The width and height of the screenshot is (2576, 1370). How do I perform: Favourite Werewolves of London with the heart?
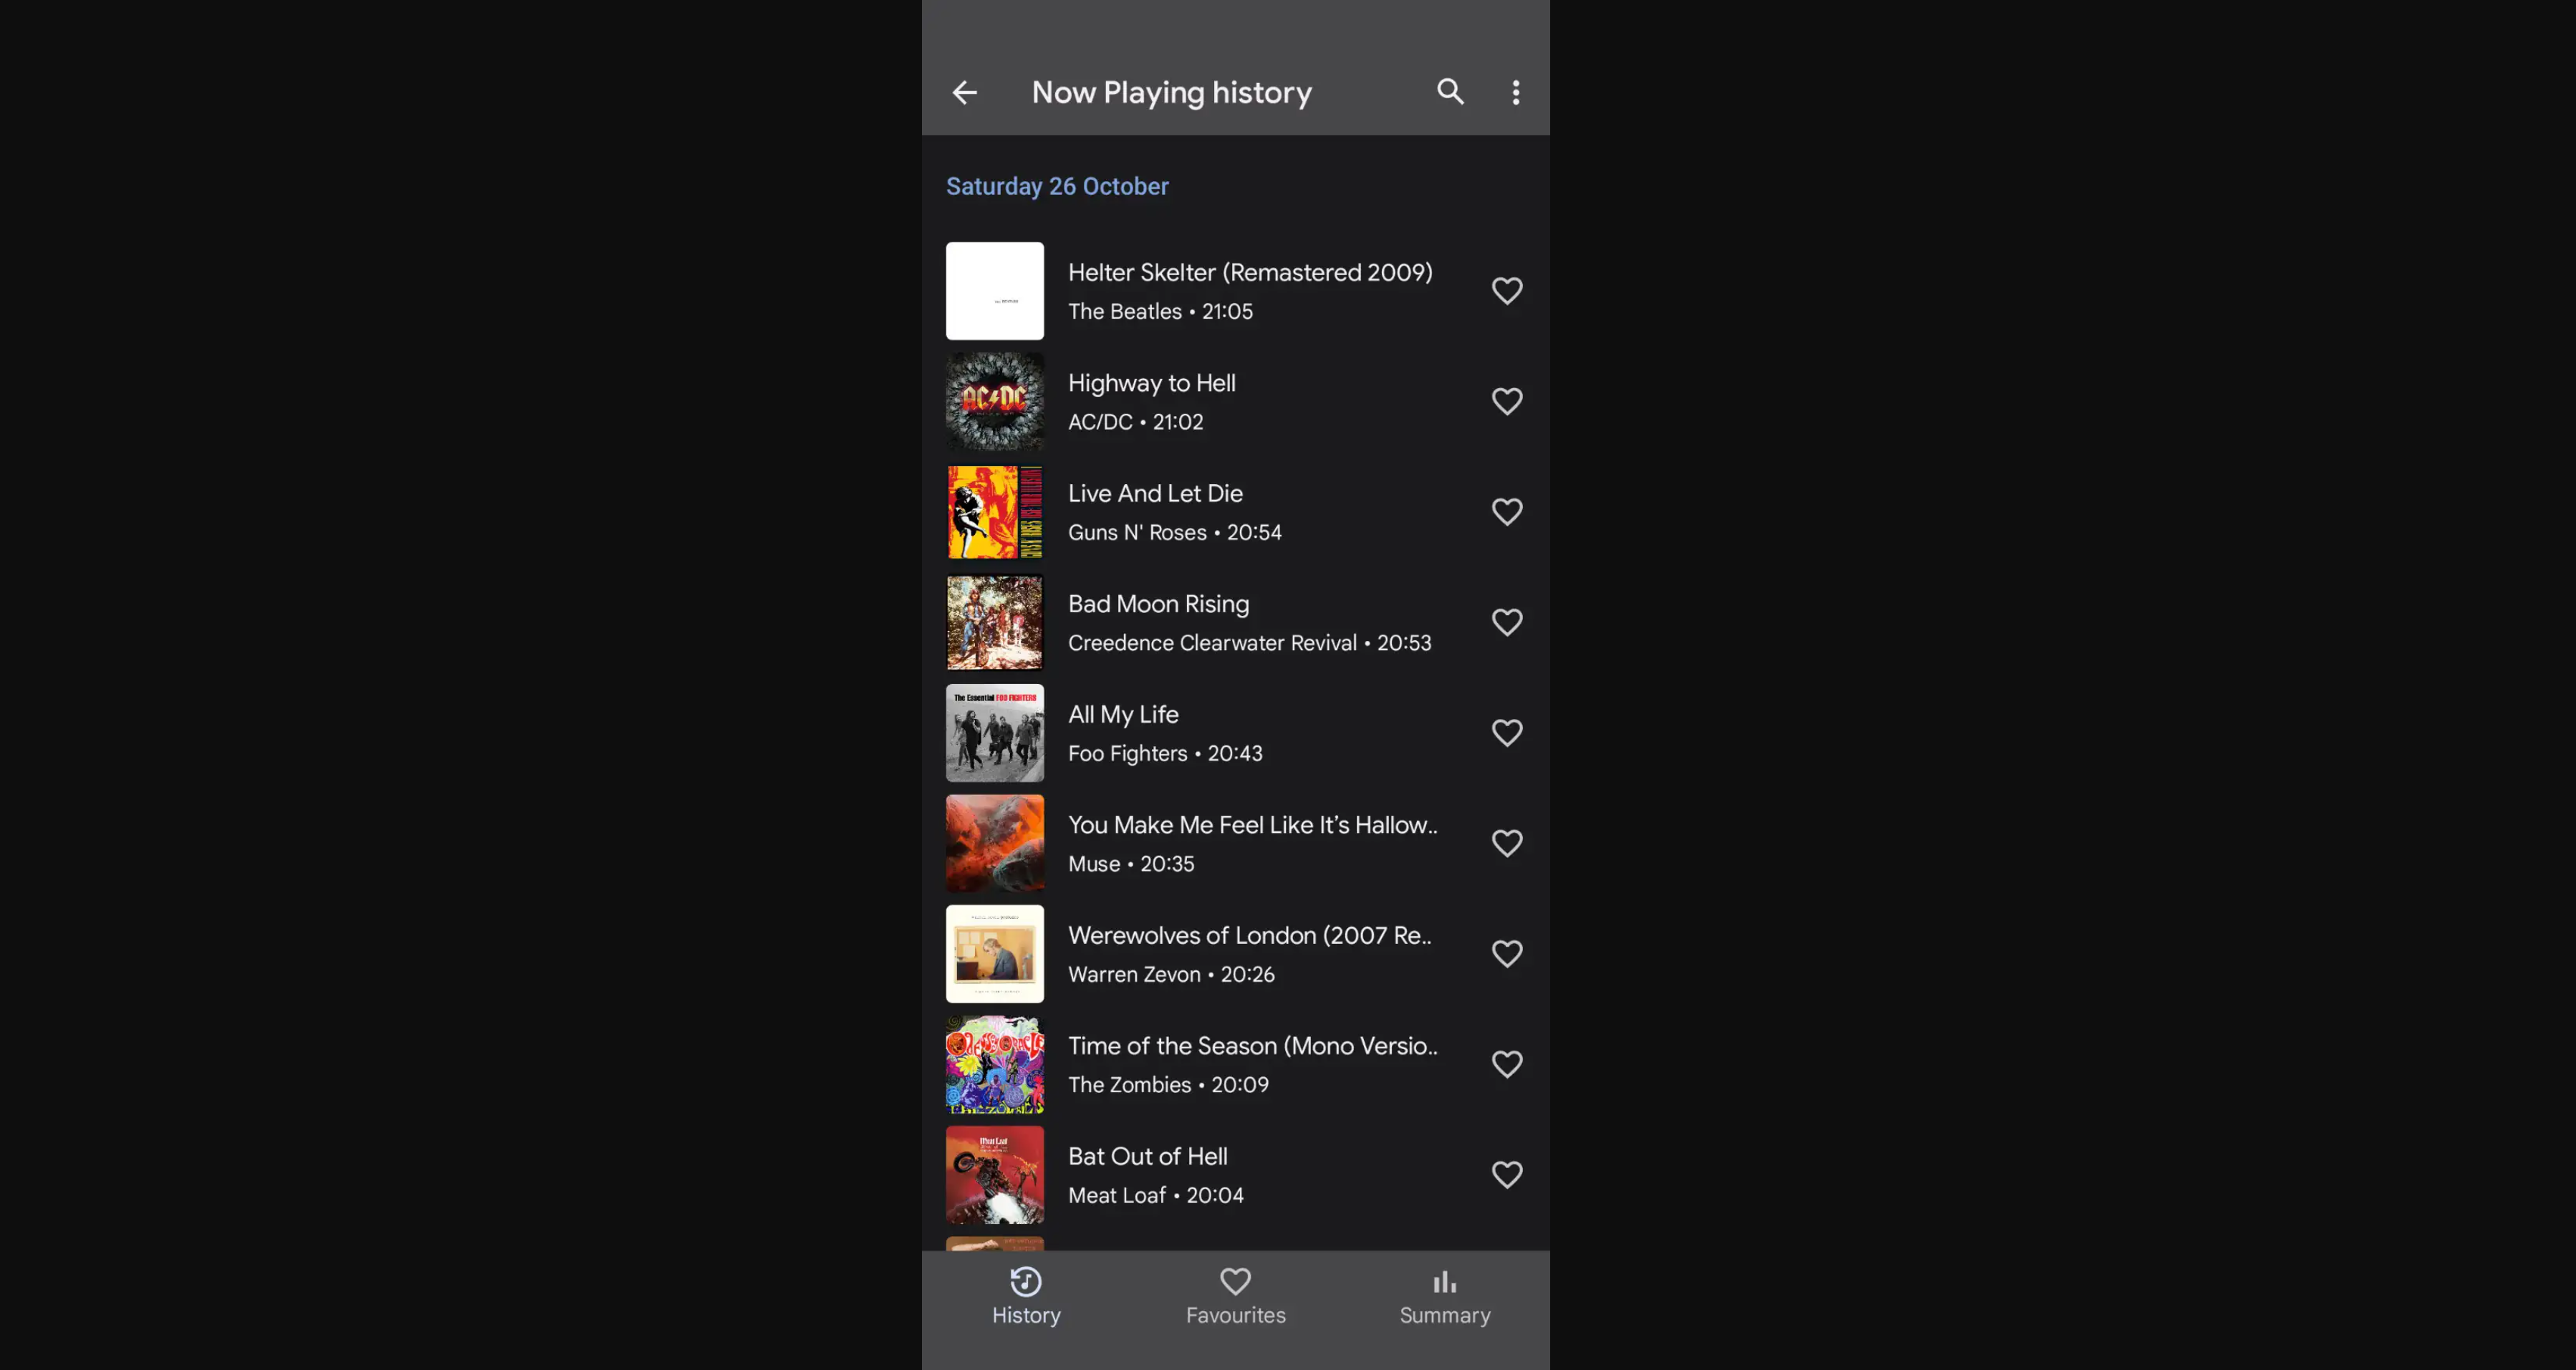[1507, 954]
